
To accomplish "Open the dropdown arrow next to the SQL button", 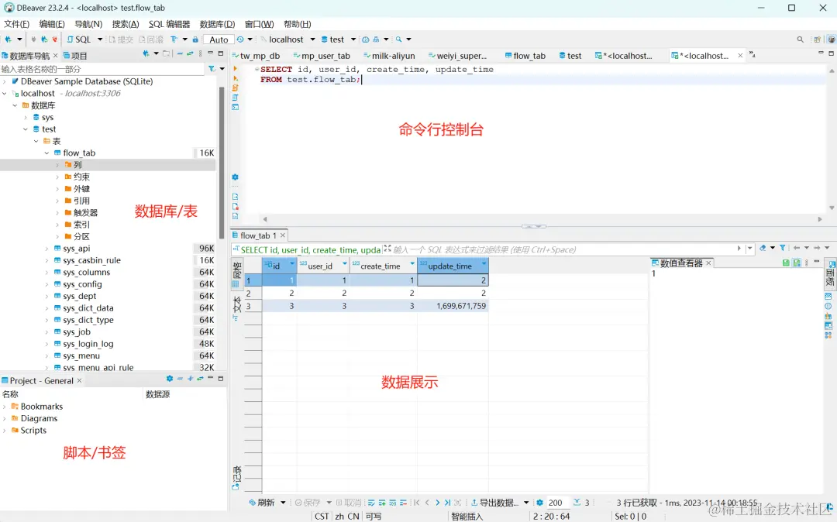I will (100, 39).
